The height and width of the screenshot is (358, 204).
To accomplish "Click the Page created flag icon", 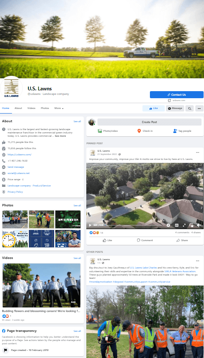I will click(x=6, y=350).
